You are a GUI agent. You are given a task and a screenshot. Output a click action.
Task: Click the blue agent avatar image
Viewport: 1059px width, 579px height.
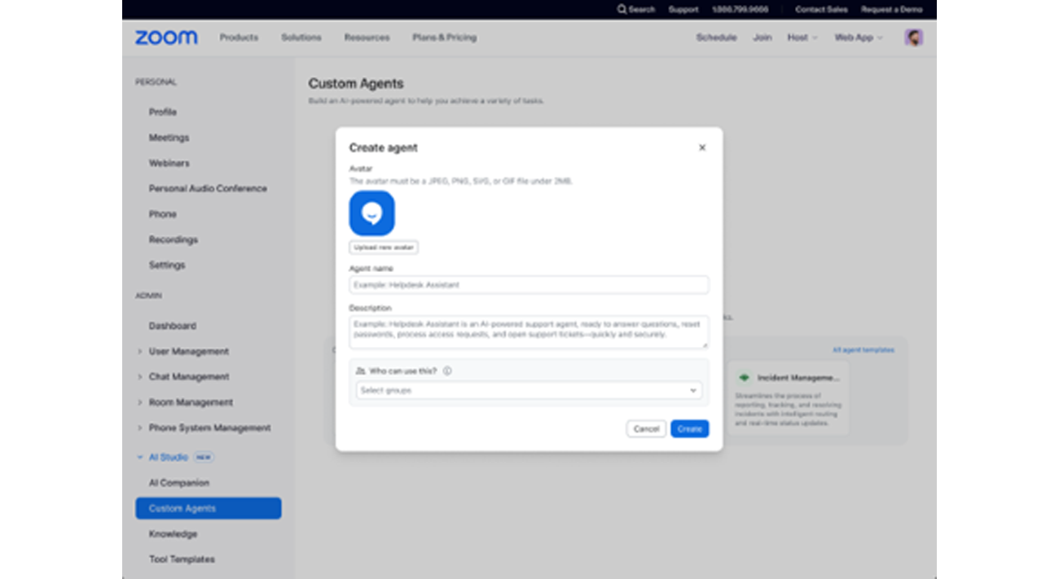pyautogui.click(x=372, y=213)
